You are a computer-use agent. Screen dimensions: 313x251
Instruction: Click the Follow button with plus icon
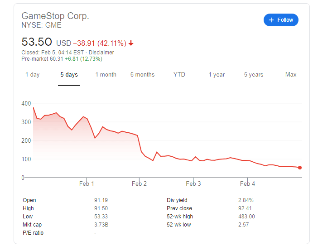(x=281, y=20)
